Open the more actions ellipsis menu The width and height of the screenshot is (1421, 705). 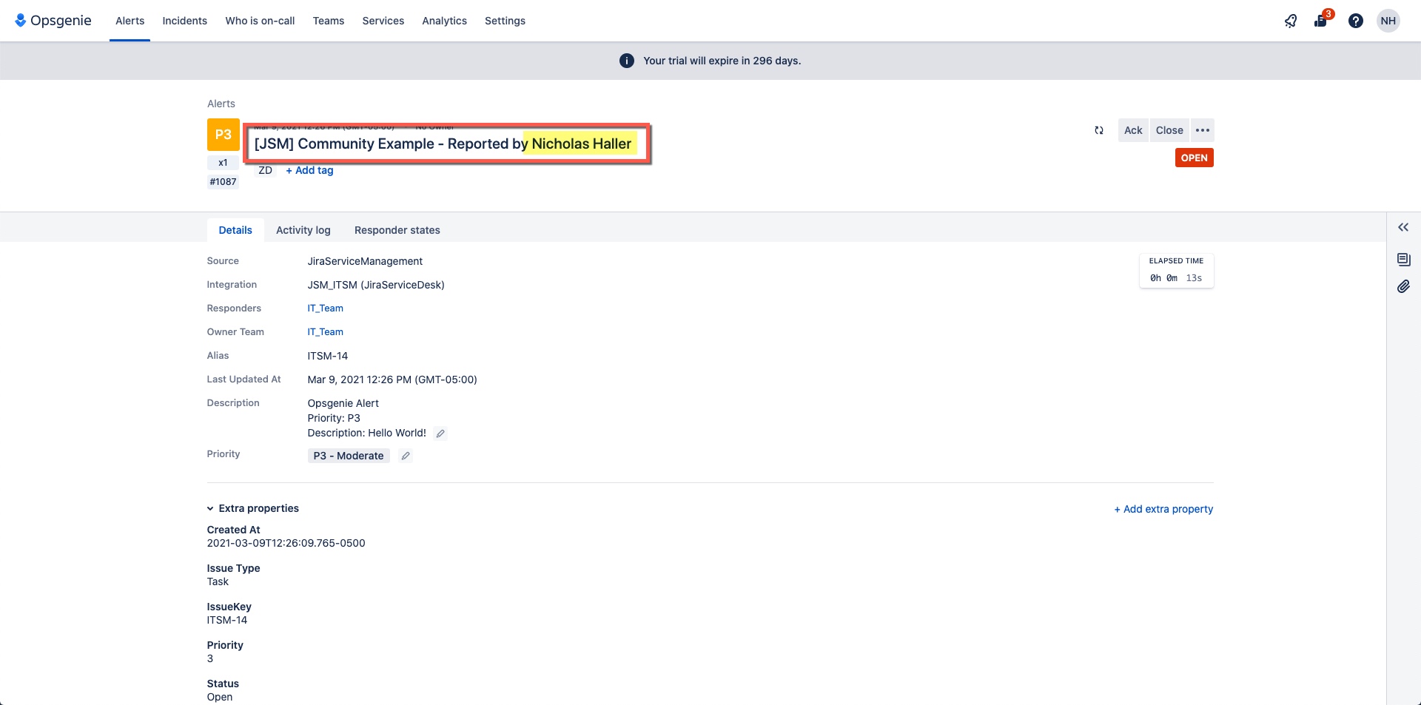[1202, 130]
